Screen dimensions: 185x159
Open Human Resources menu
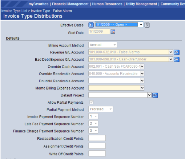(107, 4)
